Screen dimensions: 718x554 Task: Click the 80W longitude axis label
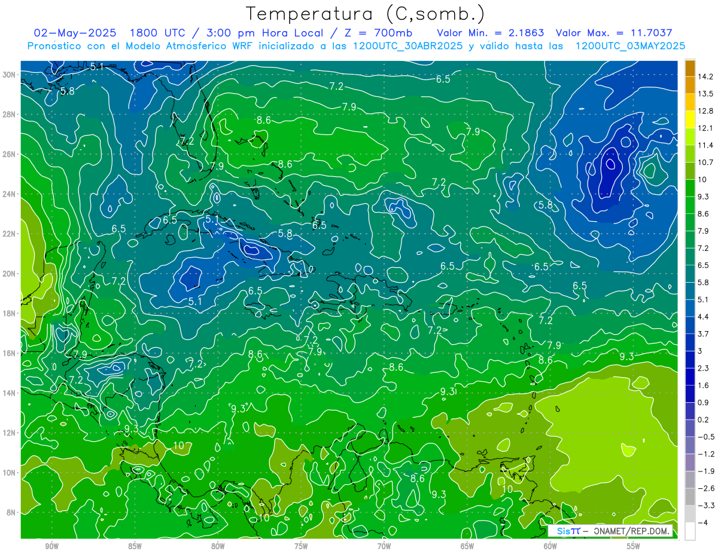click(218, 546)
